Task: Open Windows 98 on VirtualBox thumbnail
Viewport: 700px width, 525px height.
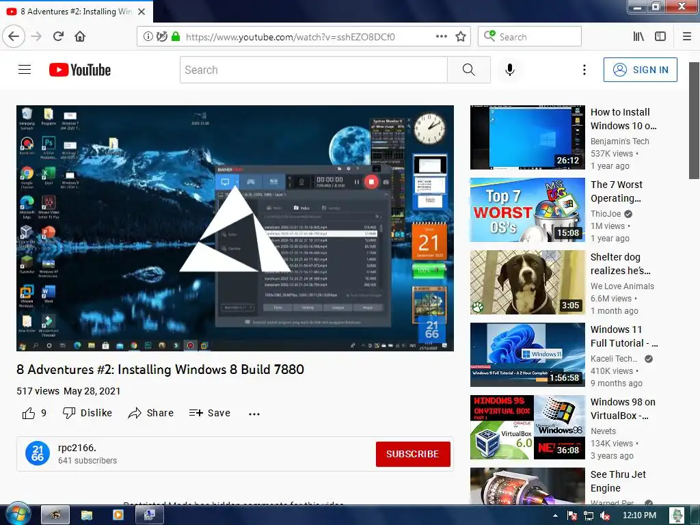Action: (527, 427)
